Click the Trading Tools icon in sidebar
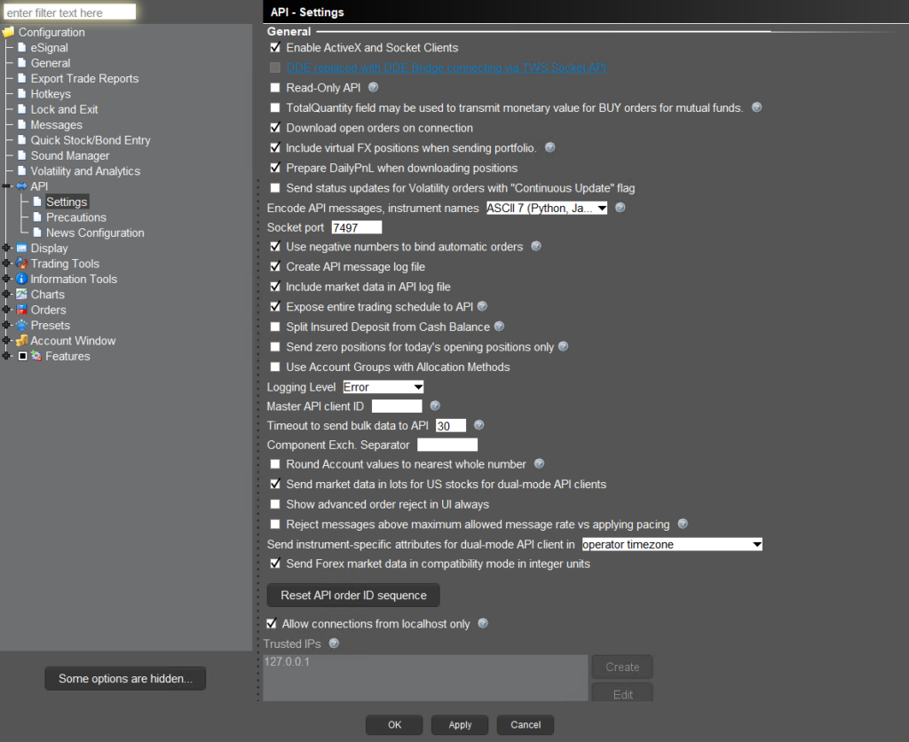Viewport: 909px width, 742px height. [22, 264]
